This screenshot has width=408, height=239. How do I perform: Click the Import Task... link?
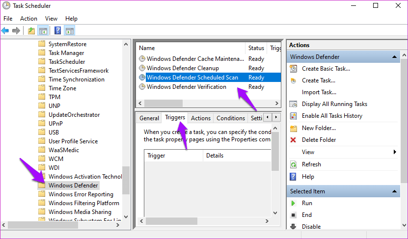tap(319, 92)
